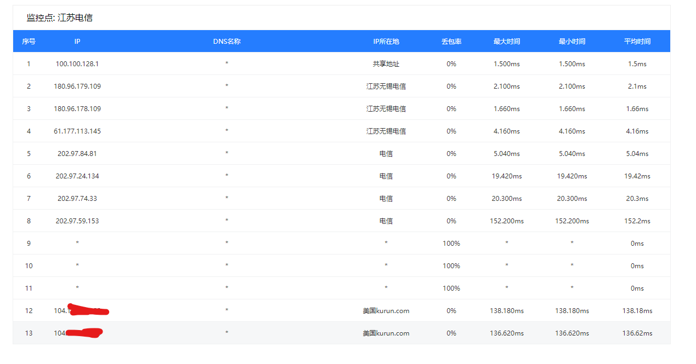Click the 100% packet loss in row 9

451,244
